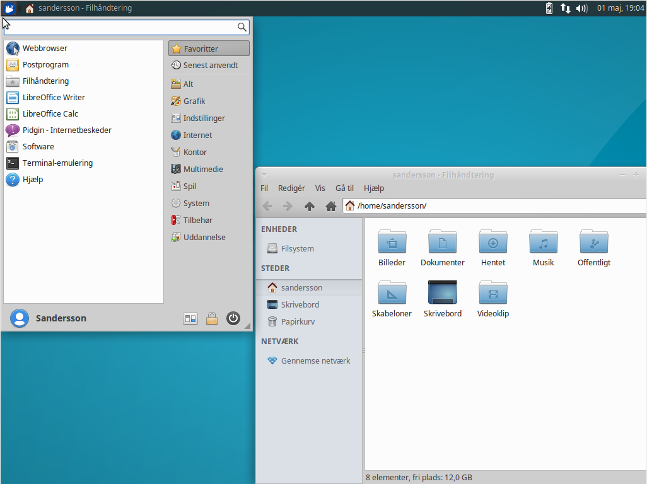The height and width of the screenshot is (484, 647).
Task: Open the Redigér menu
Action: click(291, 188)
